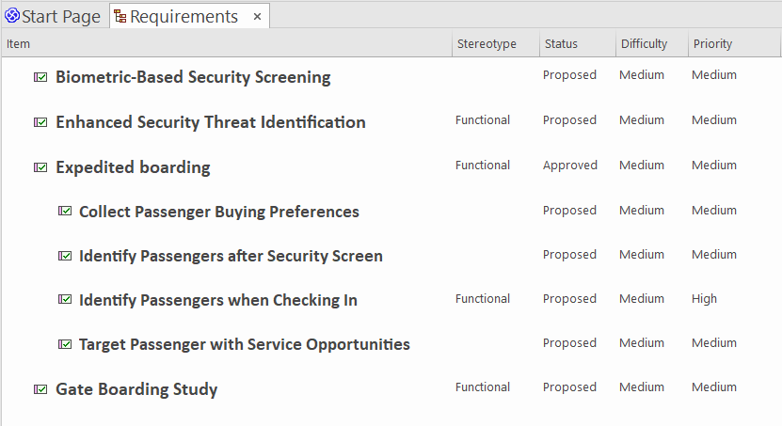
Task: Click the Collect Passenger Buying Preferences icon
Action: pos(65,212)
